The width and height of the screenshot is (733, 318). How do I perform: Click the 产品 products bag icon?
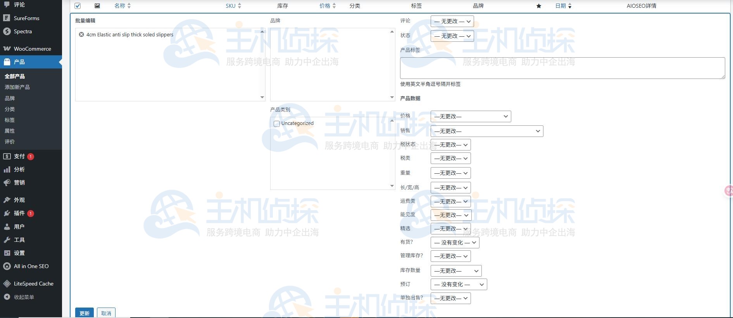pos(7,62)
